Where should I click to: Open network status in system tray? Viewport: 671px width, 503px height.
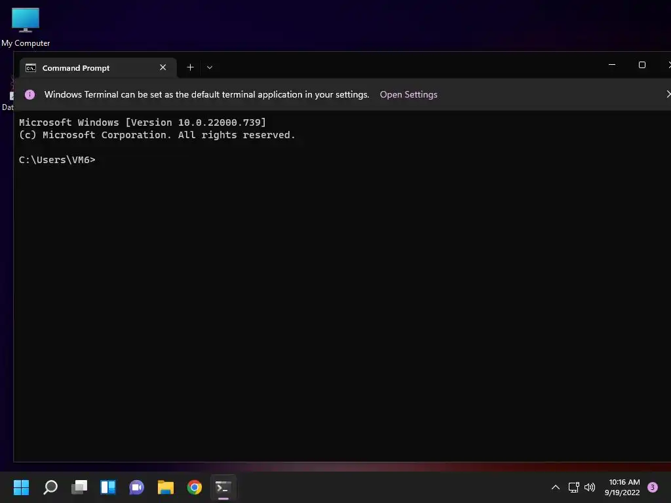point(574,487)
